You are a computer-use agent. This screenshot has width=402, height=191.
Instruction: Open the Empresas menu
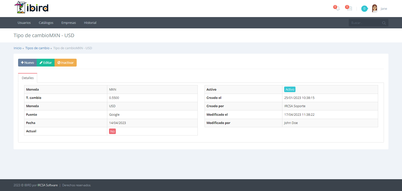coord(69,23)
